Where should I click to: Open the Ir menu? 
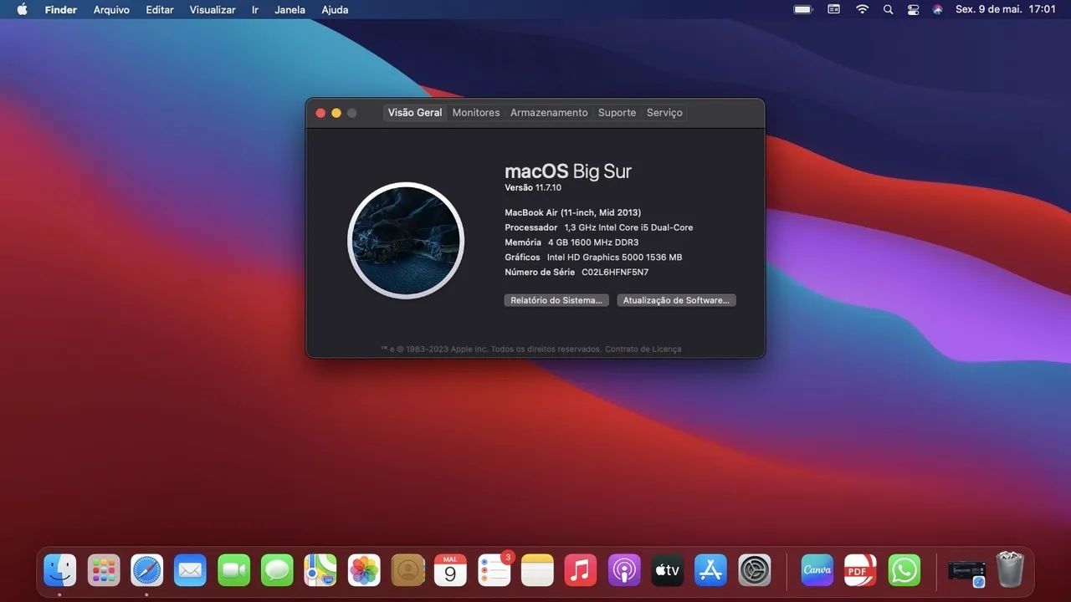click(x=255, y=9)
